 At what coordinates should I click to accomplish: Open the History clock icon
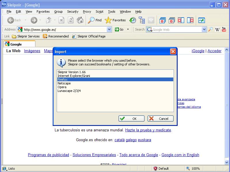click(133, 20)
